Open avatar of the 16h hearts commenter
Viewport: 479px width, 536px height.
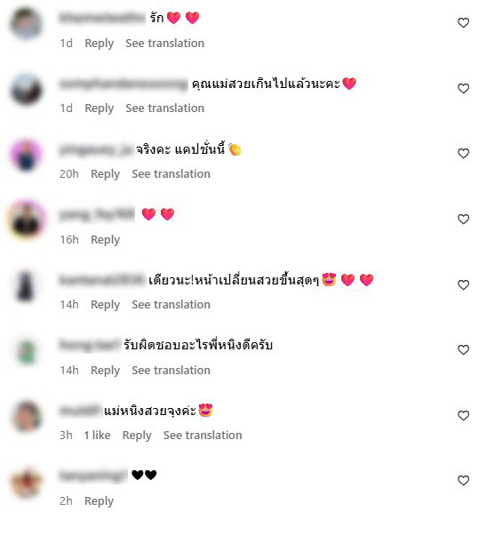coord(27,220)
